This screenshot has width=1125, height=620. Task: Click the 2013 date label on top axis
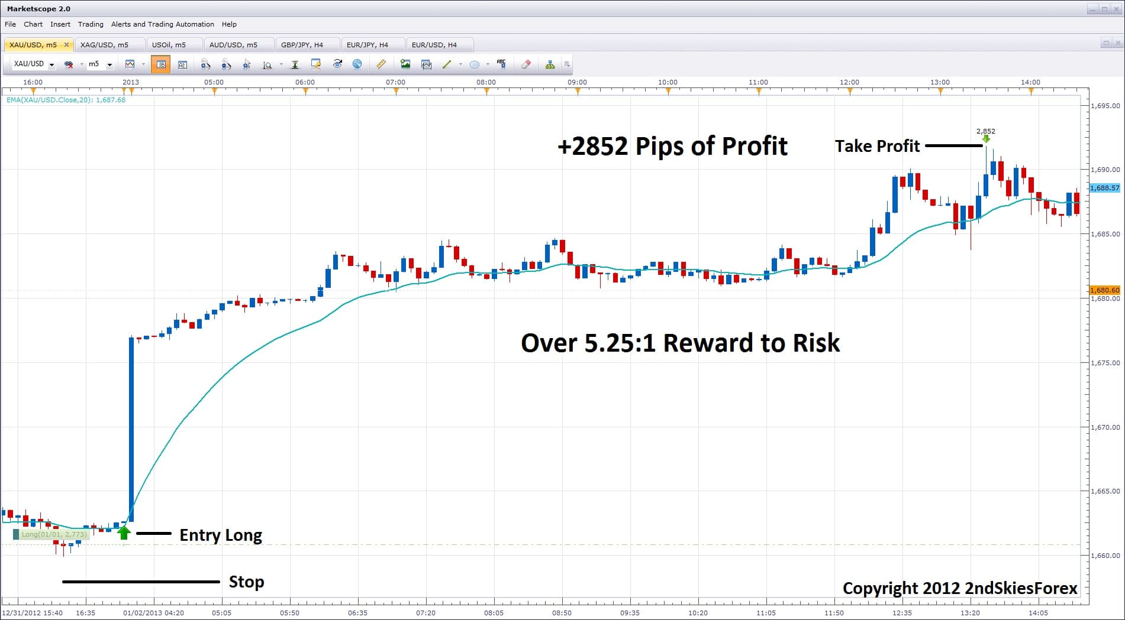(x=131, y=82)
